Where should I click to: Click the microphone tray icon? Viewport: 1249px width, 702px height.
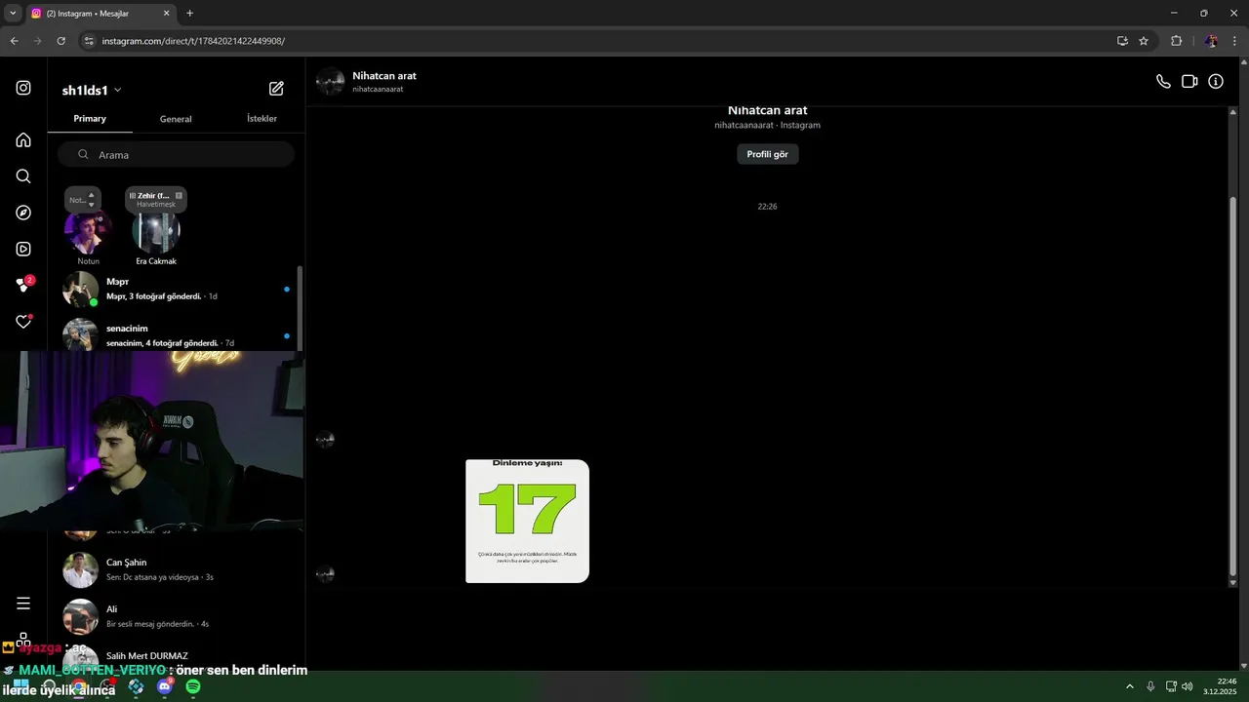(x=1150, y=686)
